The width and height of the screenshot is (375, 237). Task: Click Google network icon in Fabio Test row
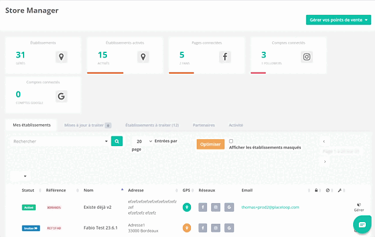[x=229, y=228]
